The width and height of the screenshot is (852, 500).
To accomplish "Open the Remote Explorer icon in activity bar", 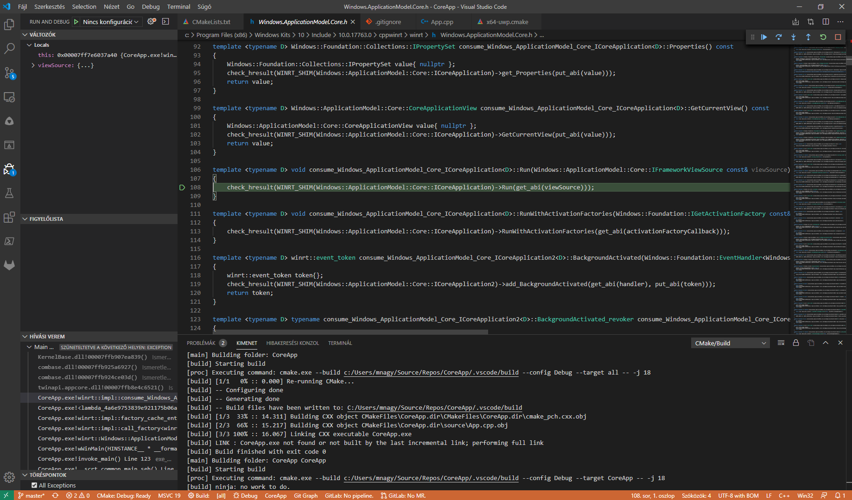I will pos(9,97).
